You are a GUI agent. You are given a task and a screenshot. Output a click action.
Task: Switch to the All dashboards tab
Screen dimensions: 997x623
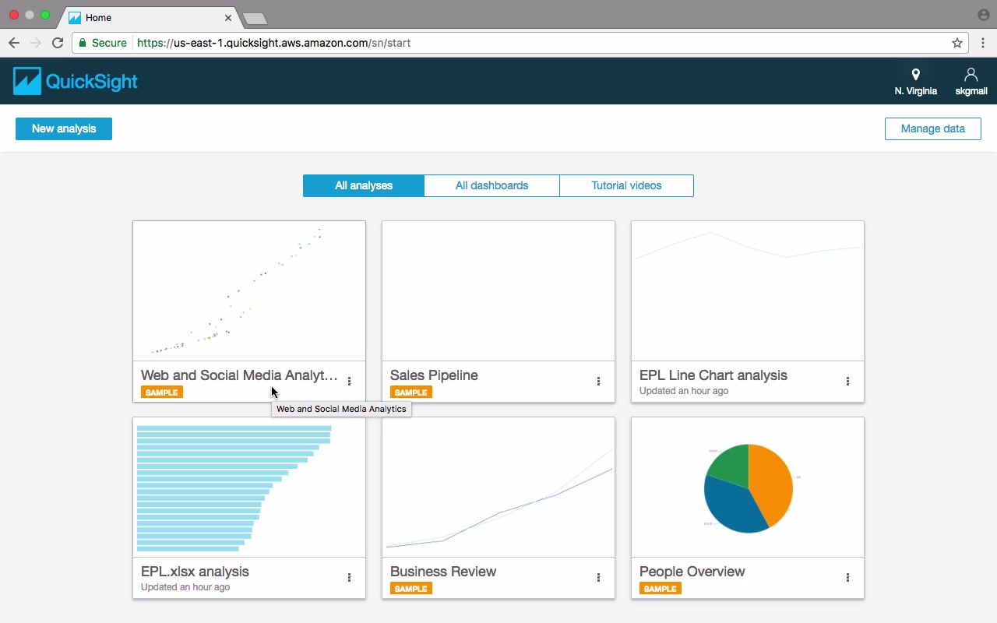click(491, 185)
